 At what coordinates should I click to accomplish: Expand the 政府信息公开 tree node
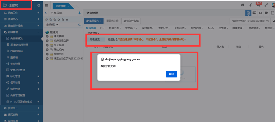click(47, 41)
